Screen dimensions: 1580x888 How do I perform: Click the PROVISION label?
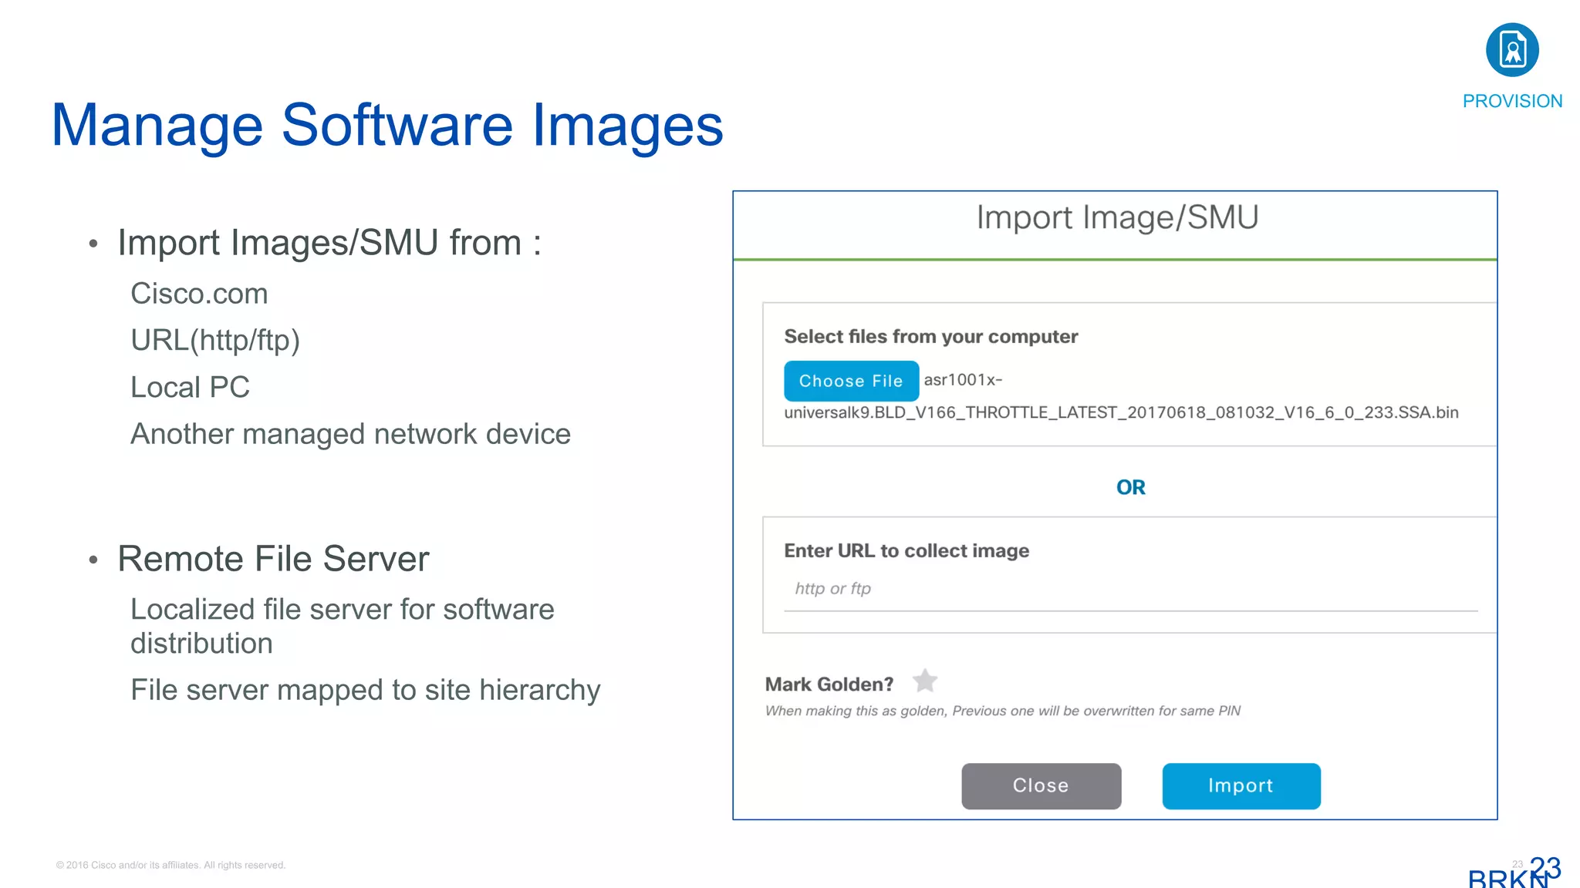coord(1512,101)
